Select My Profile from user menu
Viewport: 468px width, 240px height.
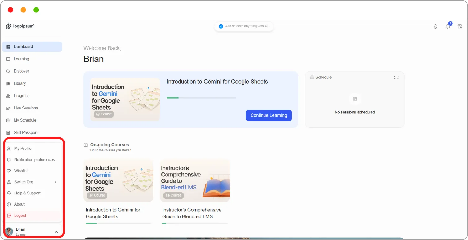pyautogui.click(x=32, y=149)
